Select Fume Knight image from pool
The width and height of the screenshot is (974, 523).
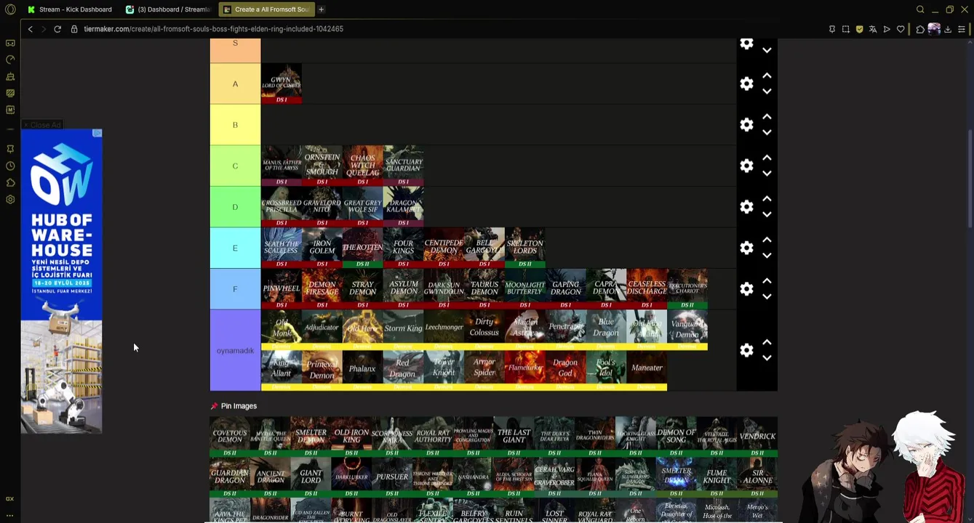tap(716, 477)
